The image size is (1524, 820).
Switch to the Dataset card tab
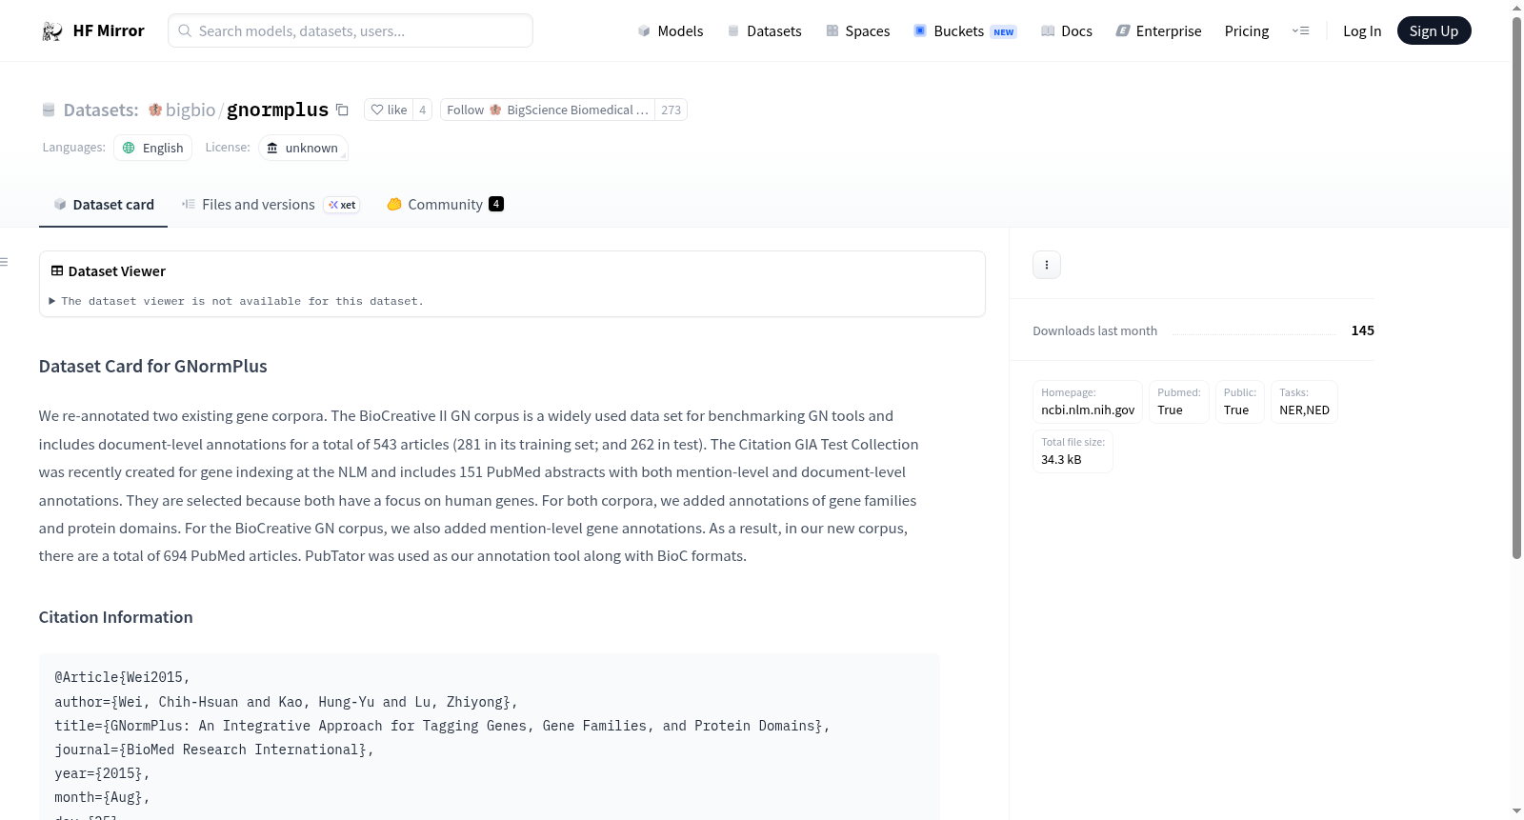point(104,205)
